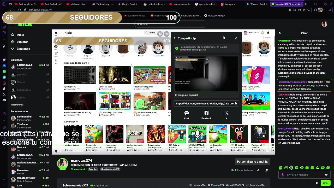Open the sandraskins recommended channel

pyautogui.click(x=30, y=118)
